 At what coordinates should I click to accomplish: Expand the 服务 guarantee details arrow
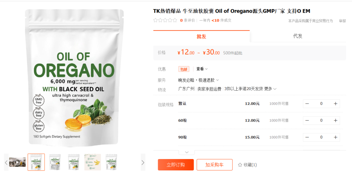tap(217, 80)
